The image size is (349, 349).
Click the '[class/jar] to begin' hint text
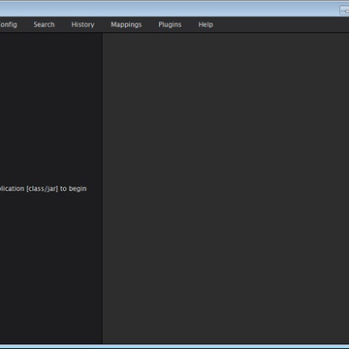[56, 189]
